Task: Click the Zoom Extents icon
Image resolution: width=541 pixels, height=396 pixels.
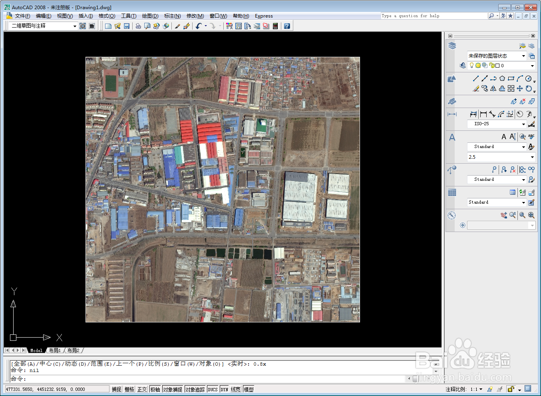Action: (531, 215)
